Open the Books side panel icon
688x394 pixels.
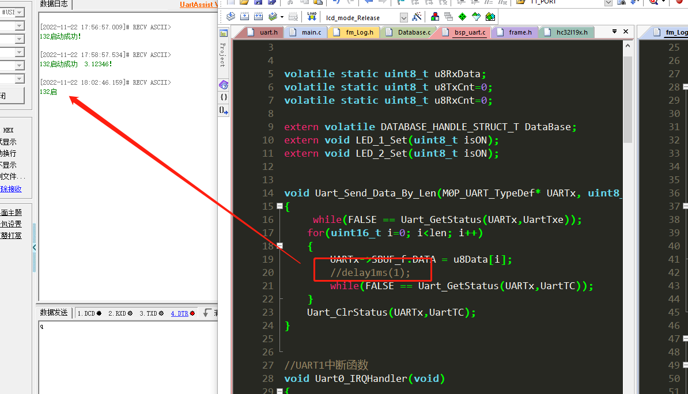(x=224, y=85)
